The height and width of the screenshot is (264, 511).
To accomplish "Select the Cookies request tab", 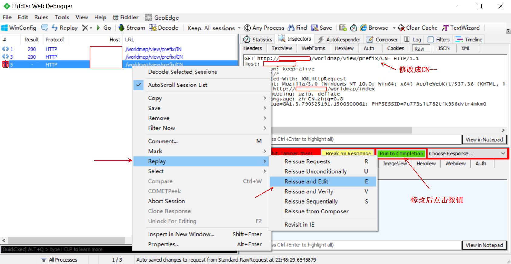I will 396,48.
